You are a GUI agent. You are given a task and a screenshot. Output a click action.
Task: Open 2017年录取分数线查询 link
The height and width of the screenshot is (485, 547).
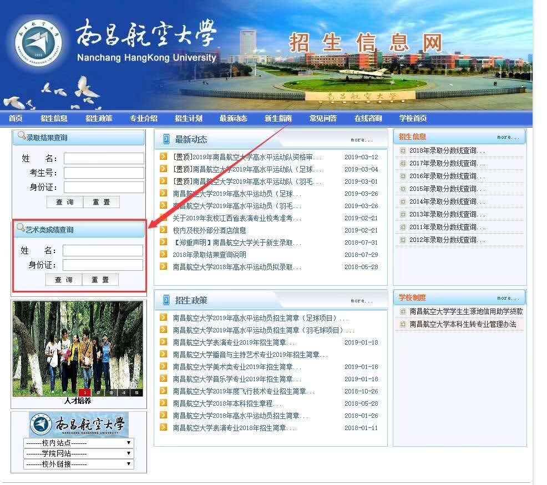pos(447,163)
